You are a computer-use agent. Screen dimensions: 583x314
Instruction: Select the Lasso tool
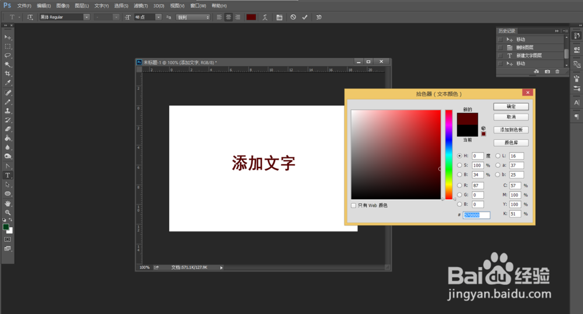tap(8, 55)
